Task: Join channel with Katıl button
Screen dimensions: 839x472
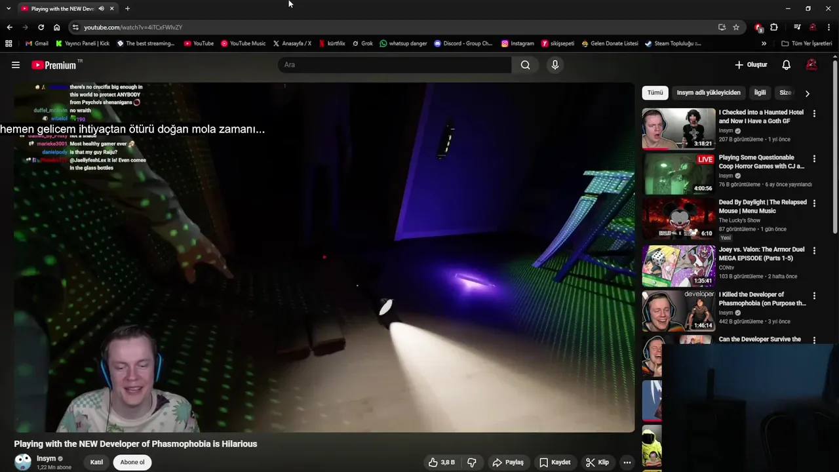Action: click(x=96, y=462)
